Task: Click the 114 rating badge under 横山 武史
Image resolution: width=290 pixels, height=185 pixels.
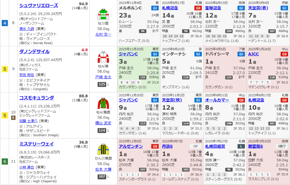Action: click(x=102, y=130)
